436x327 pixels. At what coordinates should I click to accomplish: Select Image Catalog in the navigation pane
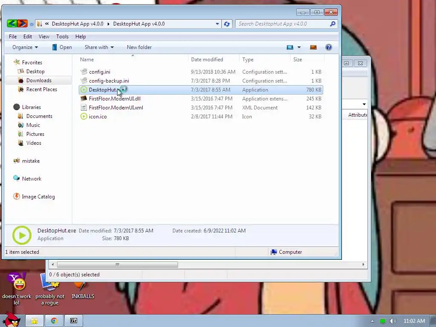pos(38,197)
